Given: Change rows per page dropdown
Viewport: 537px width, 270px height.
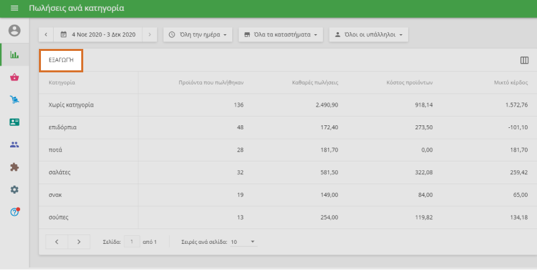Looking at the screenshot, I should point(244,241).
